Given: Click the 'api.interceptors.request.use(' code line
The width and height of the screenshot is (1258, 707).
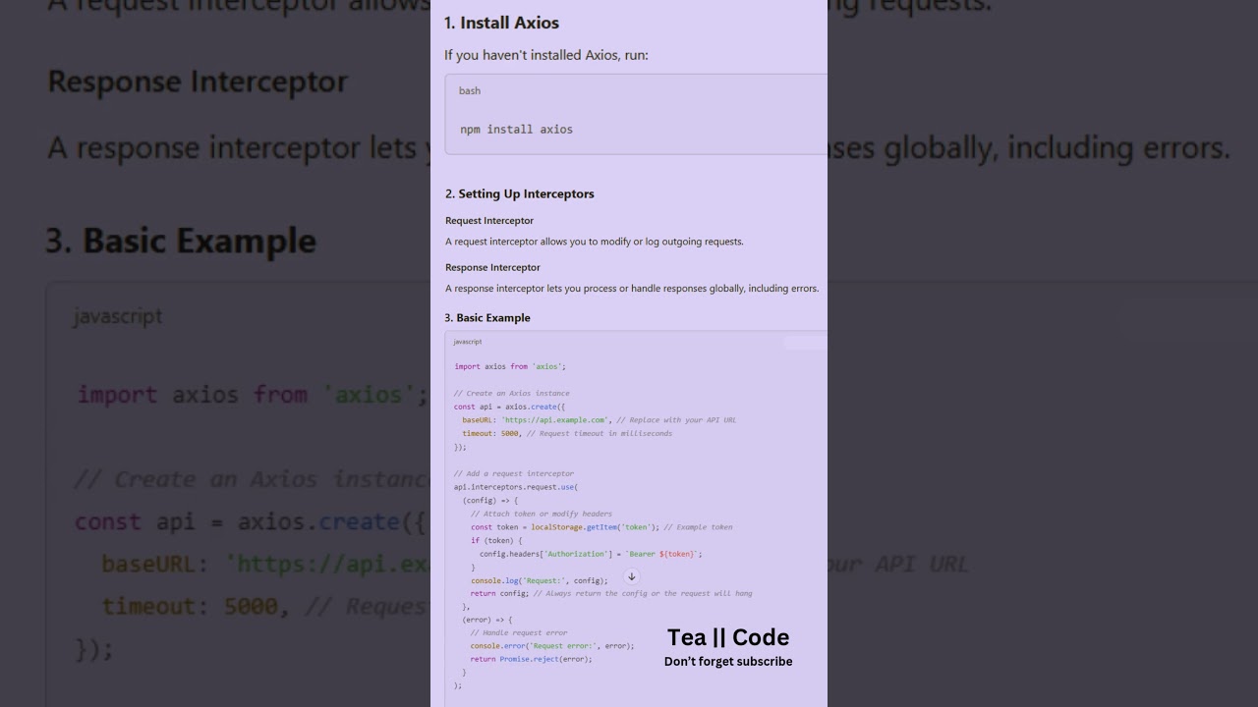Looking at the screenshot, I should pyautogui.click(x=515, y=487).
